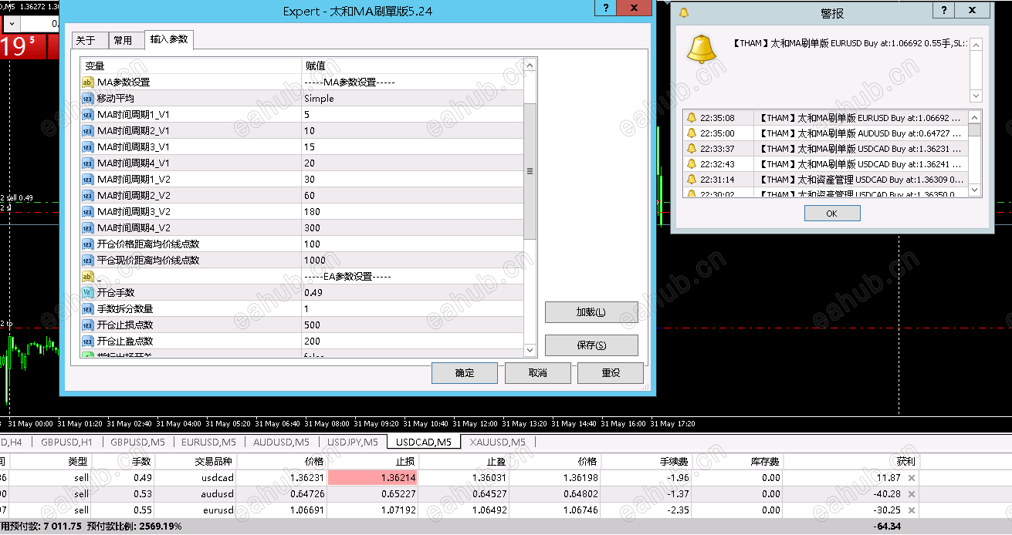Image resolution: width=1012 pixels, height=535 pixels.
Task: Click the alert message box scroll down arrow
Action: (x=976, y=96)
